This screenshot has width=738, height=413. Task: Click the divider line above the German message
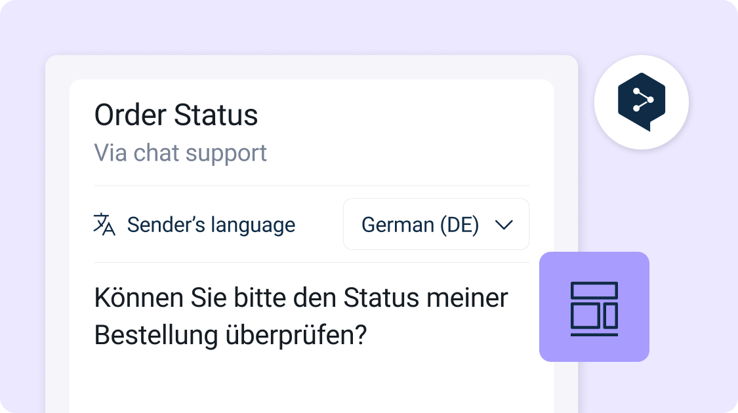pos(312,263)
